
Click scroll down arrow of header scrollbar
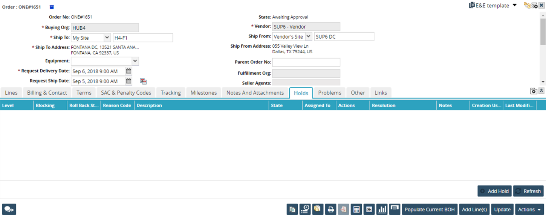tap(543, 82)
